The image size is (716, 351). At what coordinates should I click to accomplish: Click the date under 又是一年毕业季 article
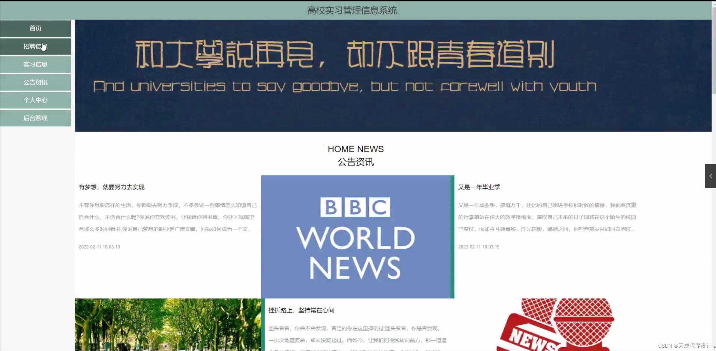point(479,247)
